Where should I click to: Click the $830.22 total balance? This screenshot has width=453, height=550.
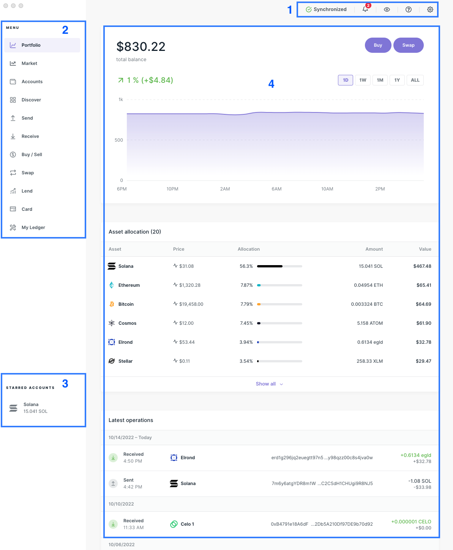(x=141, y=47)
